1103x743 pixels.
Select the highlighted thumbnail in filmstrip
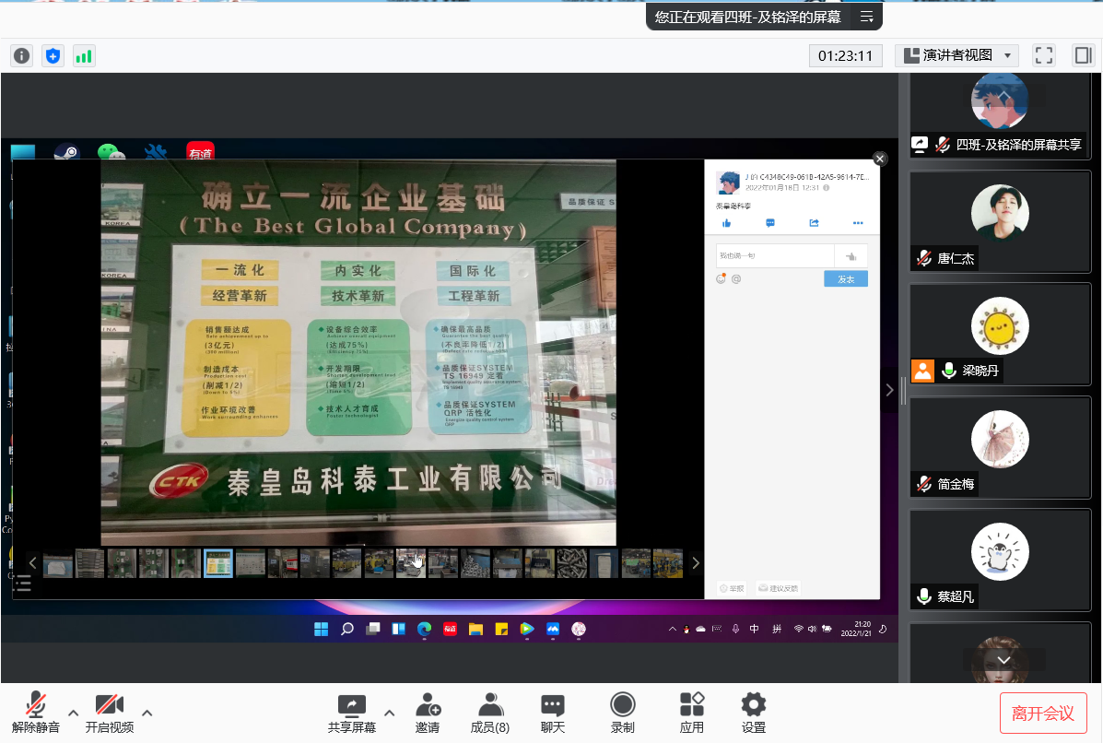(x=218, y=563)
